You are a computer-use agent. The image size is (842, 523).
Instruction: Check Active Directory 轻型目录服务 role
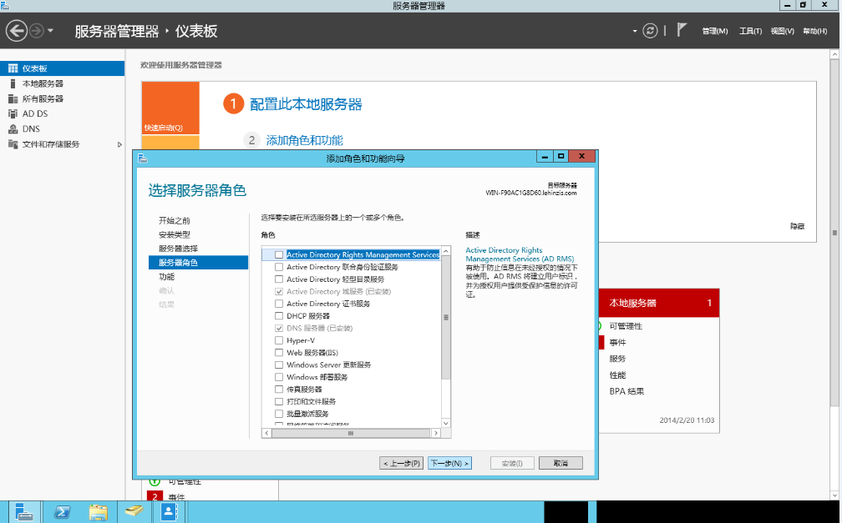[x=279, y=279]
